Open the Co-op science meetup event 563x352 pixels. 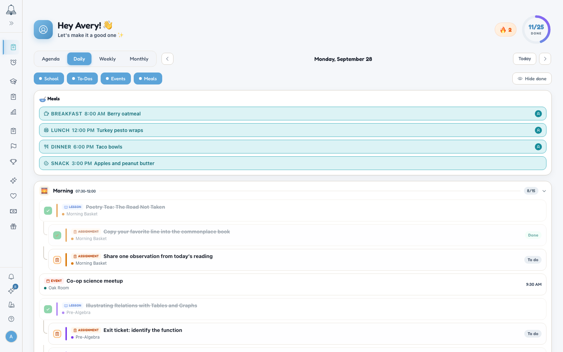(293, 284)
